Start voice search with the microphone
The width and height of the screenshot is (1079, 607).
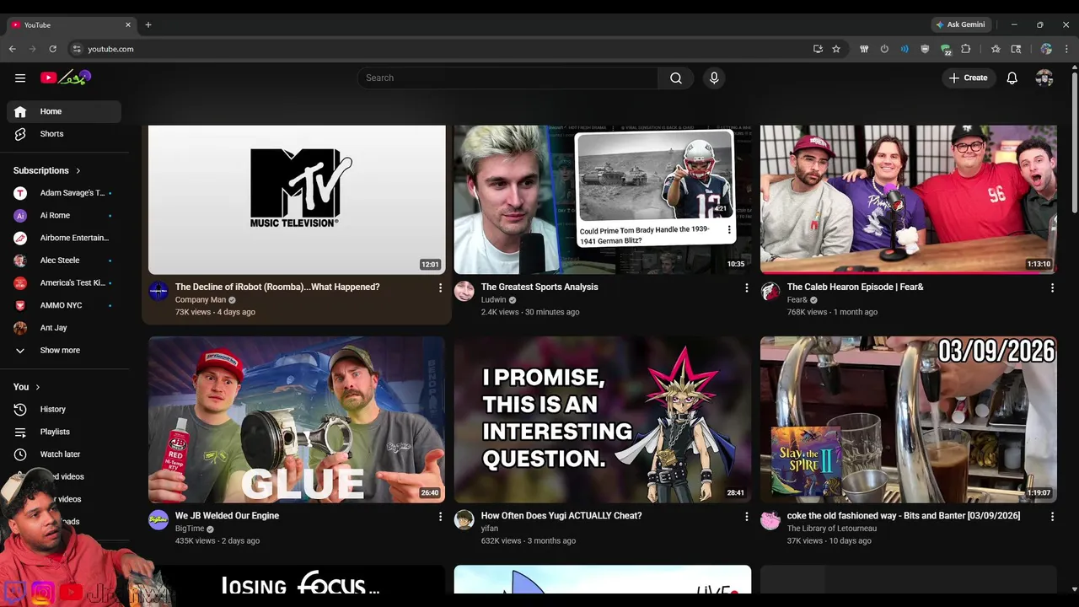[714, 78]
